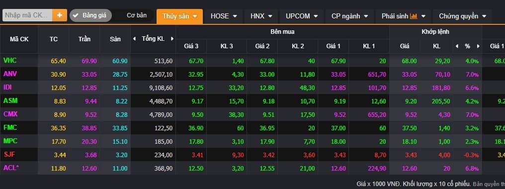Click ASM Giá 3 value 9.17

197,101
